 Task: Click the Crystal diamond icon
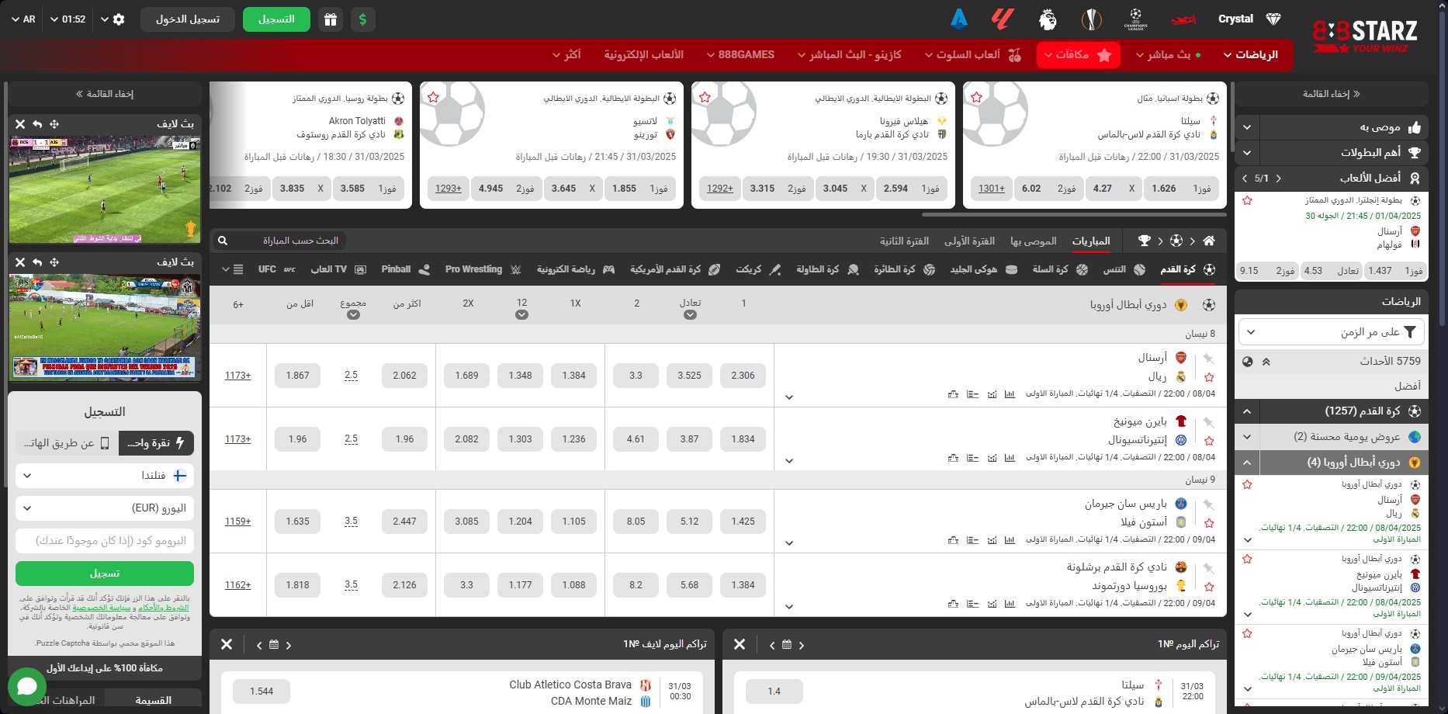1273,19
